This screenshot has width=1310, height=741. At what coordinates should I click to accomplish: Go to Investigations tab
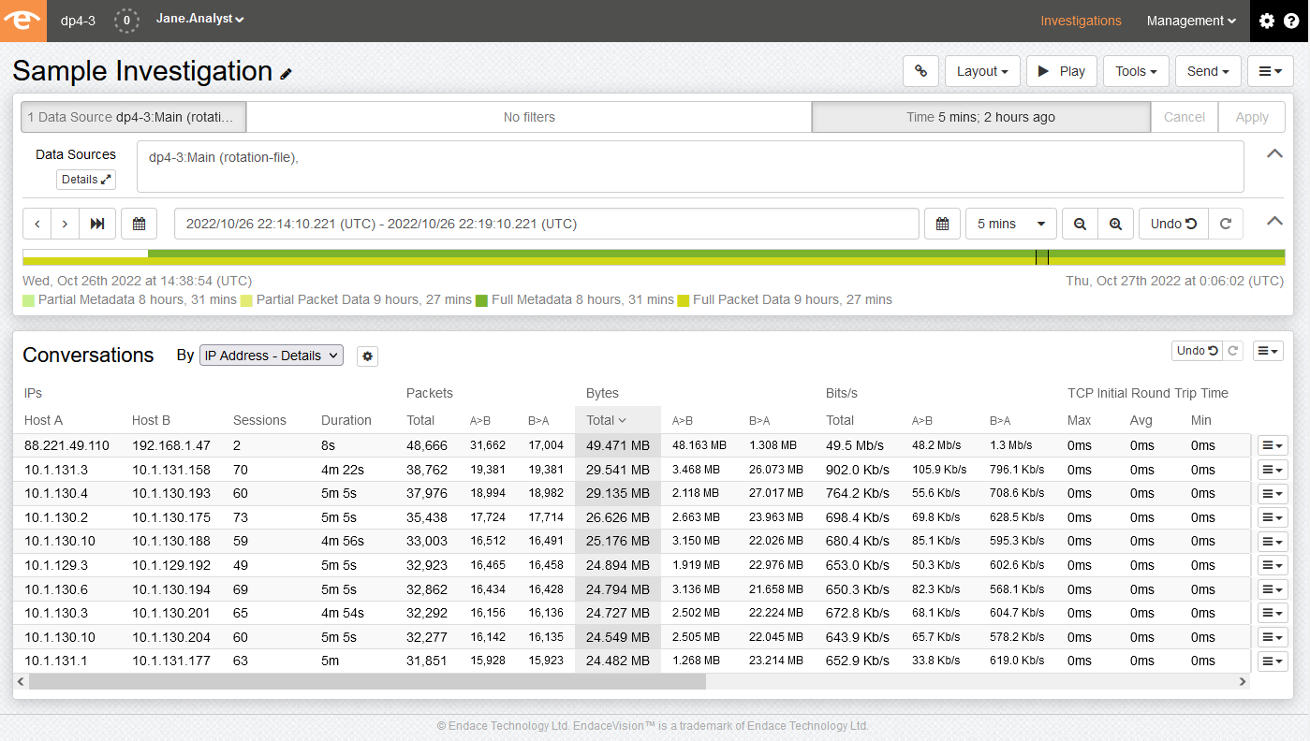pos(1081,21)
